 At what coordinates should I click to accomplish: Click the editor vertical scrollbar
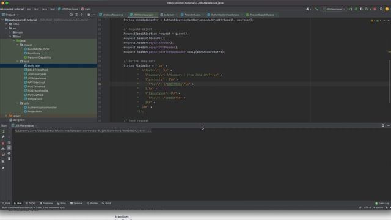point(390,81)
